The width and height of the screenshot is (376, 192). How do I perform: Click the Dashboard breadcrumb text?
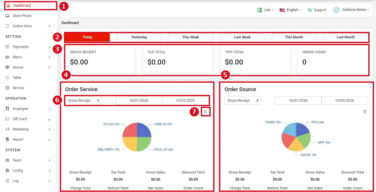(70, 23)
